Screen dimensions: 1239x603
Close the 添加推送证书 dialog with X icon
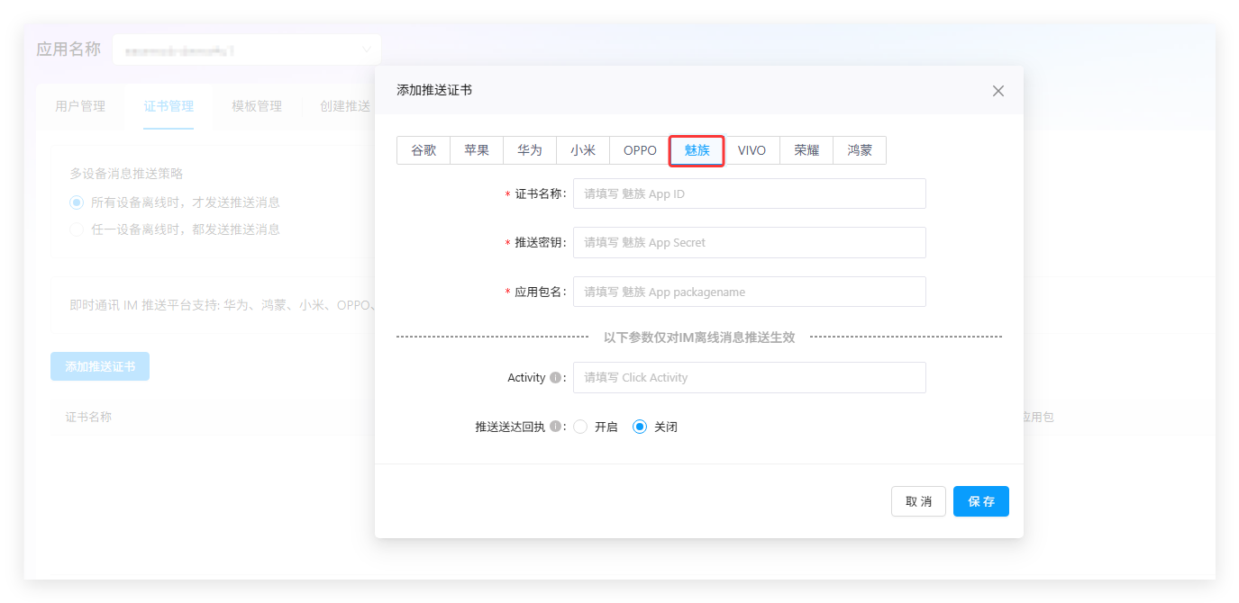click(x=998, y=91)
